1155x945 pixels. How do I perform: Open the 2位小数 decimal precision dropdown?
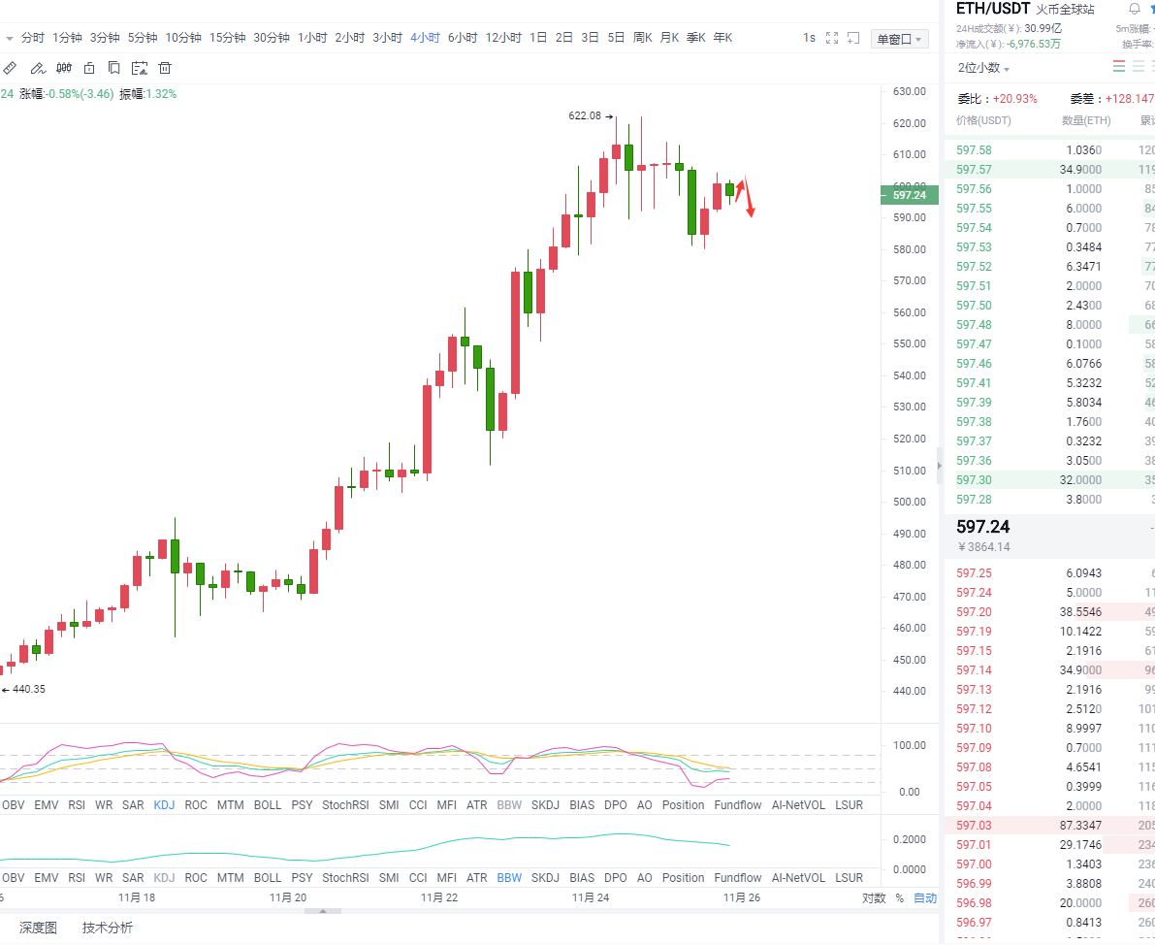(983, 68)
